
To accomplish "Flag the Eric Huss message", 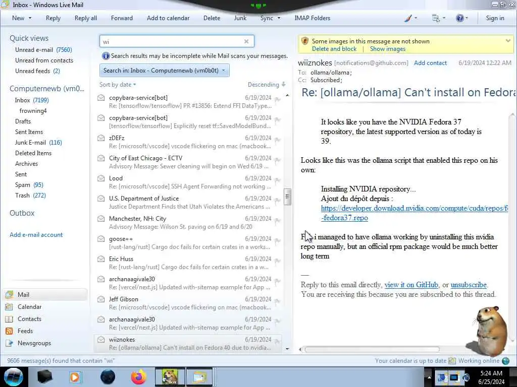I will pos(278,261).
